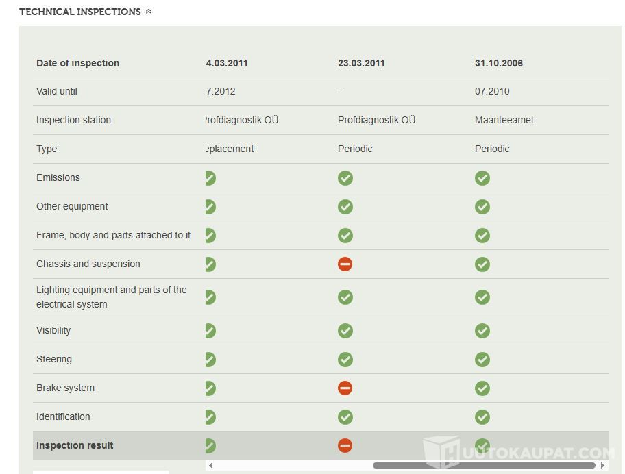Image resolution: width=625 pixels, height=474 pixels.
Task: Collapse the Technical Inspections section
Action: [x=149, y=12]
